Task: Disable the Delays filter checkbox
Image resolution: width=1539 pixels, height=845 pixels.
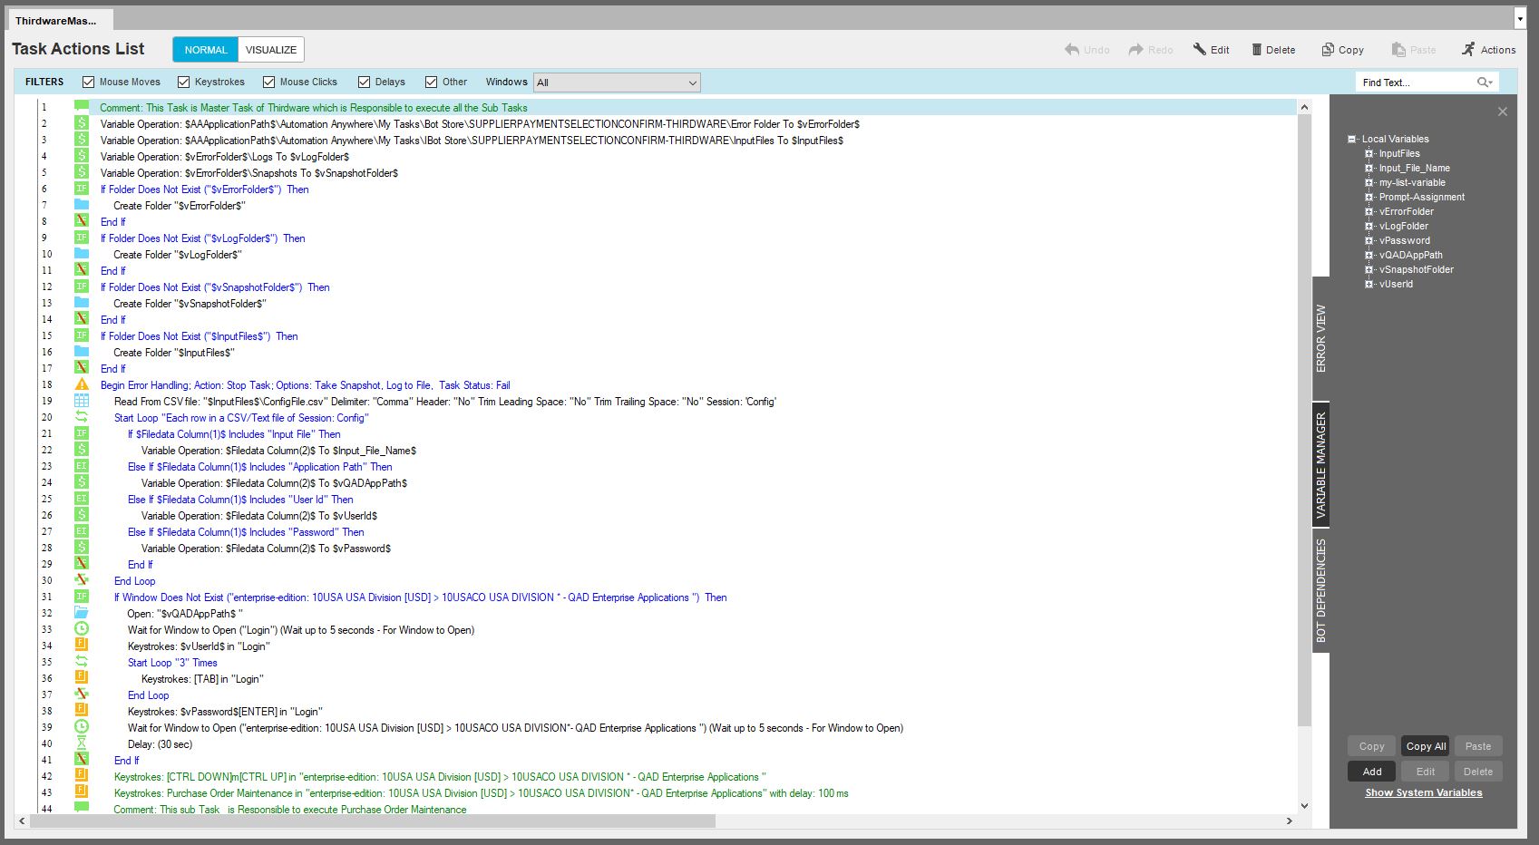Action: click(364, 83)
